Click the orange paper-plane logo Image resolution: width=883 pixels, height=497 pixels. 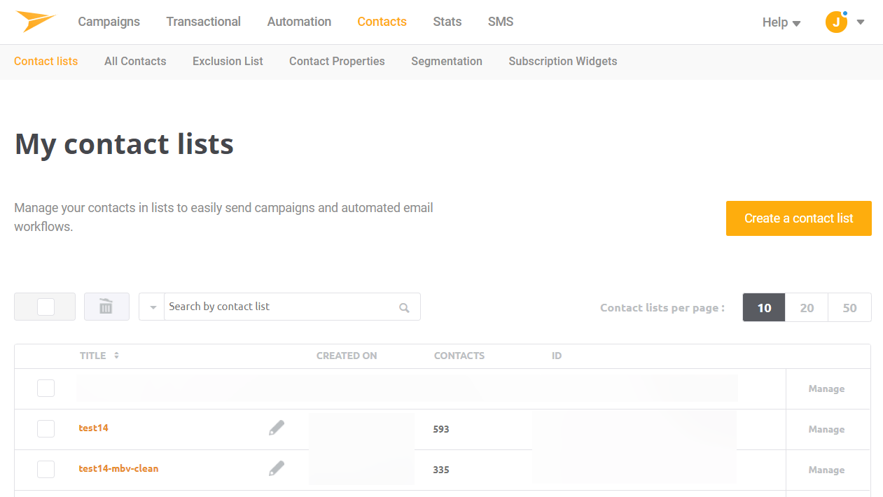pyautogui.click(x=35, y=21)
